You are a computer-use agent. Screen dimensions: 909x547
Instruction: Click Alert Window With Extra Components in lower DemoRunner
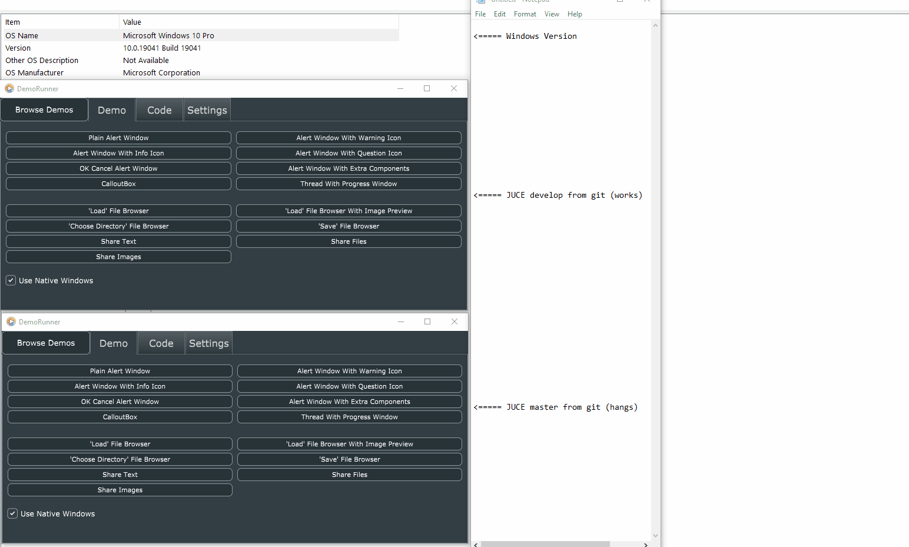pos(350,402)
